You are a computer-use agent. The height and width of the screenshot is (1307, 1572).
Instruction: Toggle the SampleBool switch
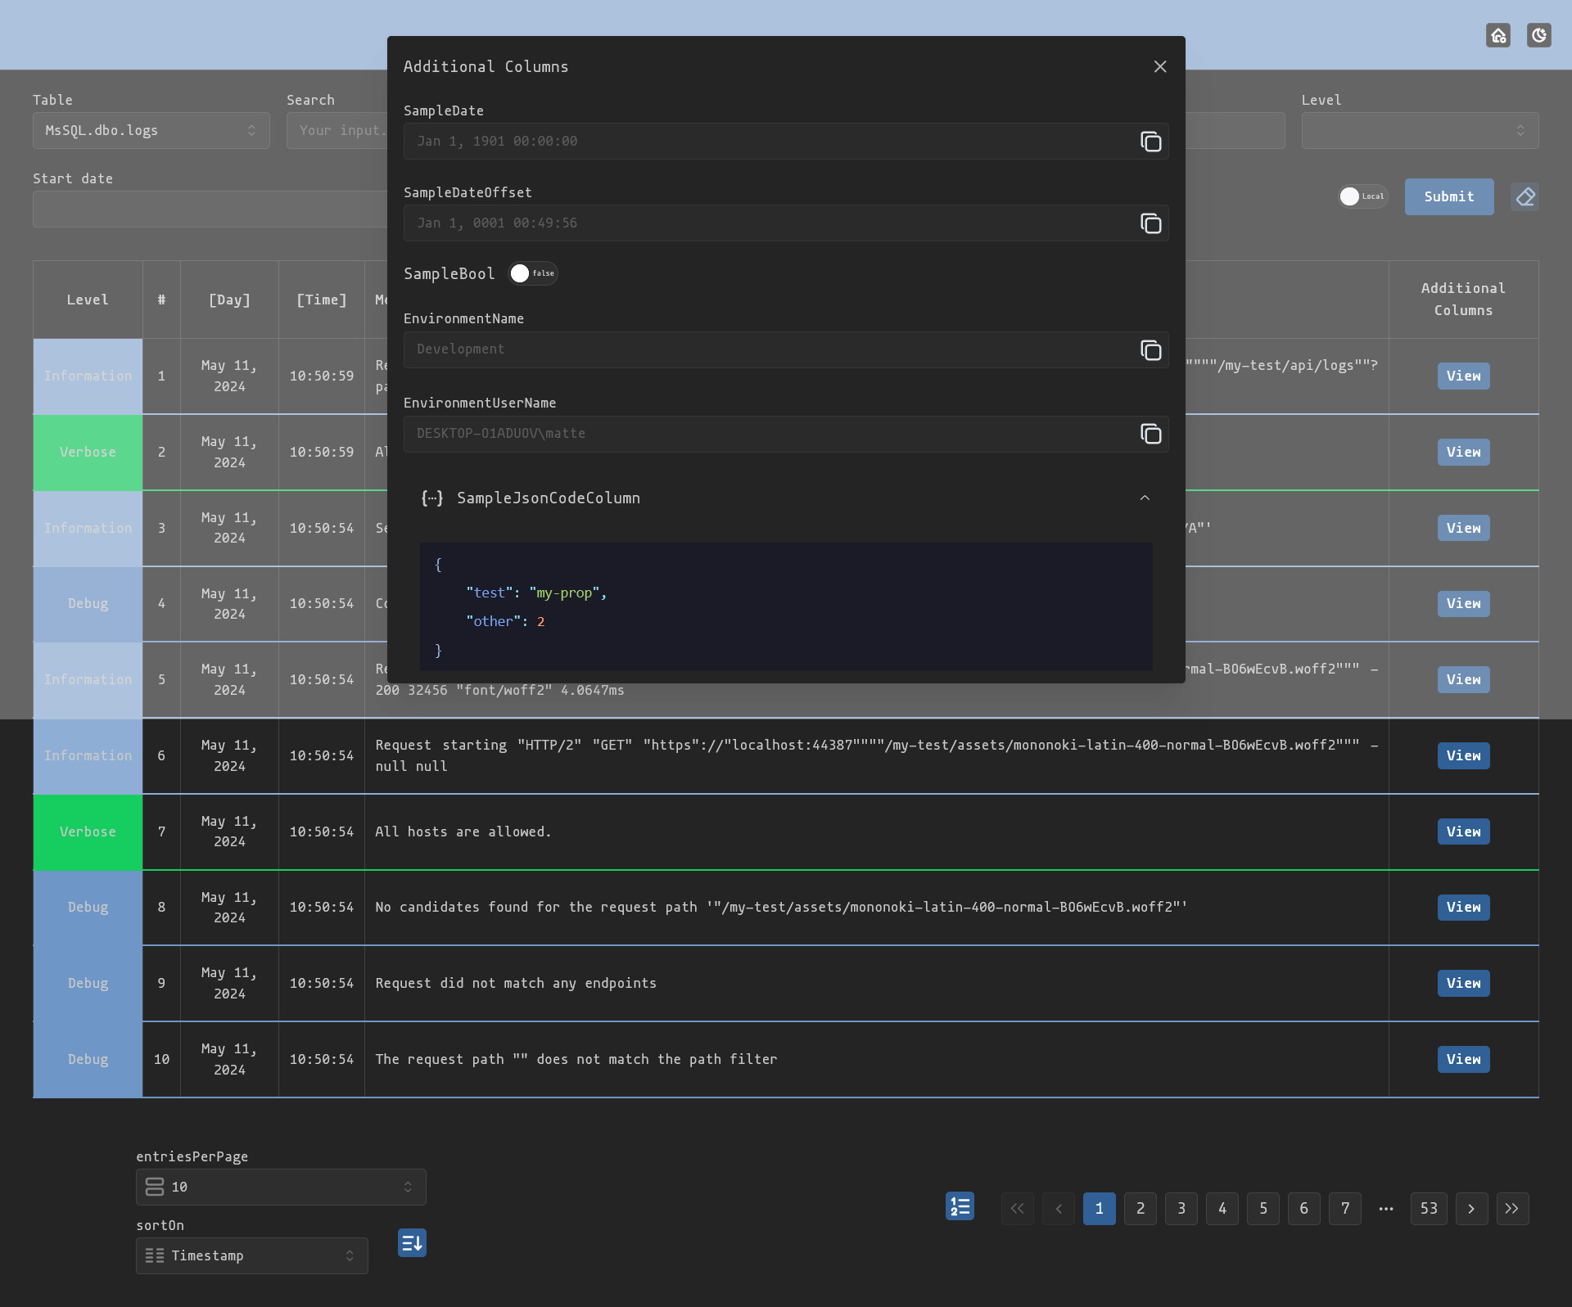[x=532, y=273]
